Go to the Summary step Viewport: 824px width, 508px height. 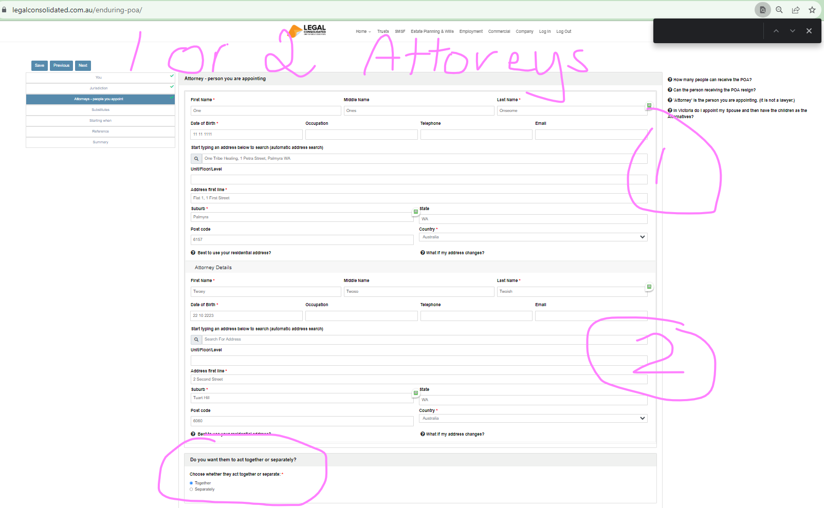100,142
